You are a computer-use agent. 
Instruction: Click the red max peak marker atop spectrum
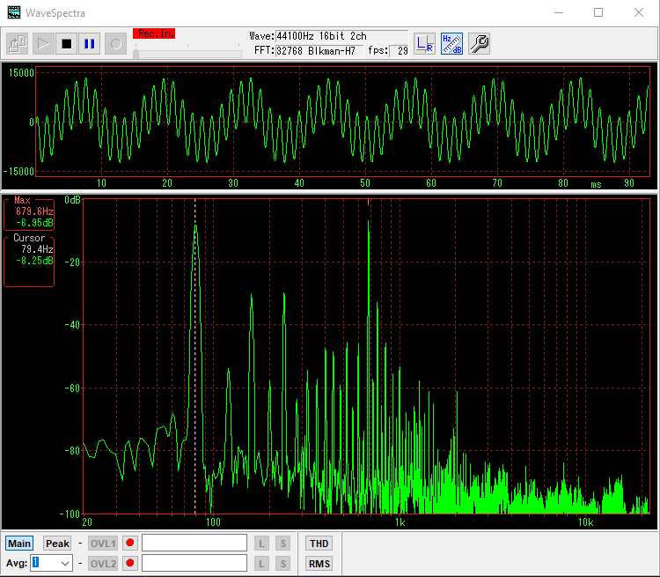coord(369,203)
